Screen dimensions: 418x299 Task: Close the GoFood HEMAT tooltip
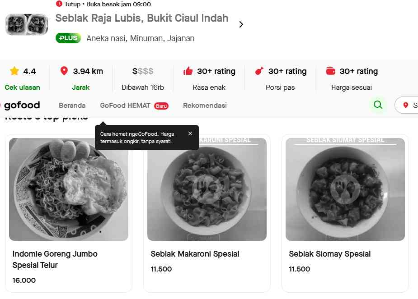tap(190, 133)
